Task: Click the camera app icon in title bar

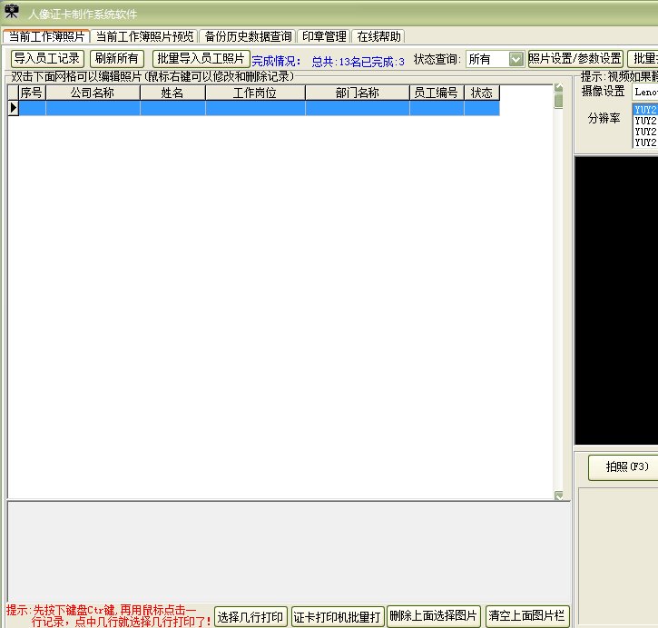Action: (x=11, y=12)
